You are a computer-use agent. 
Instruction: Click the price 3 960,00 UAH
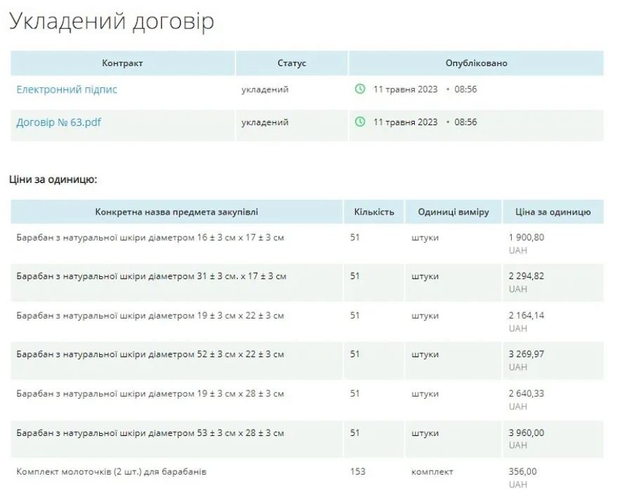[x=526, y=433]
